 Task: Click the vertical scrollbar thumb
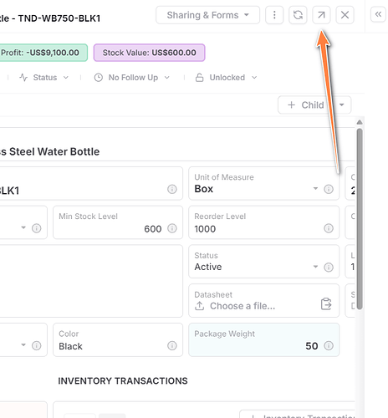pyautogui.click(x=360, y=219)
